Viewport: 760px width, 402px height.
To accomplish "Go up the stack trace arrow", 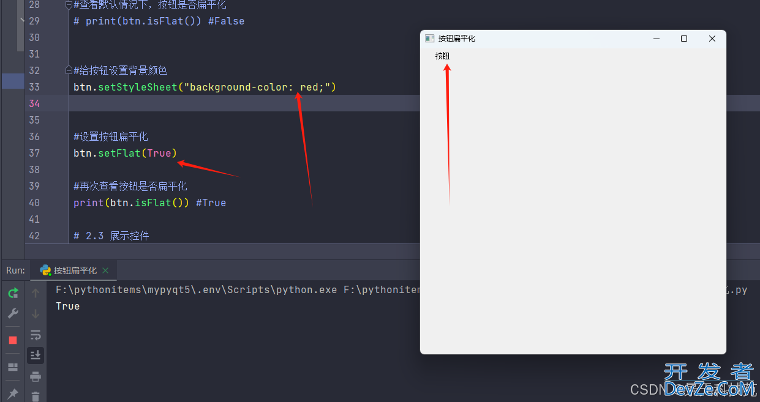I will (x=36, y=293).
